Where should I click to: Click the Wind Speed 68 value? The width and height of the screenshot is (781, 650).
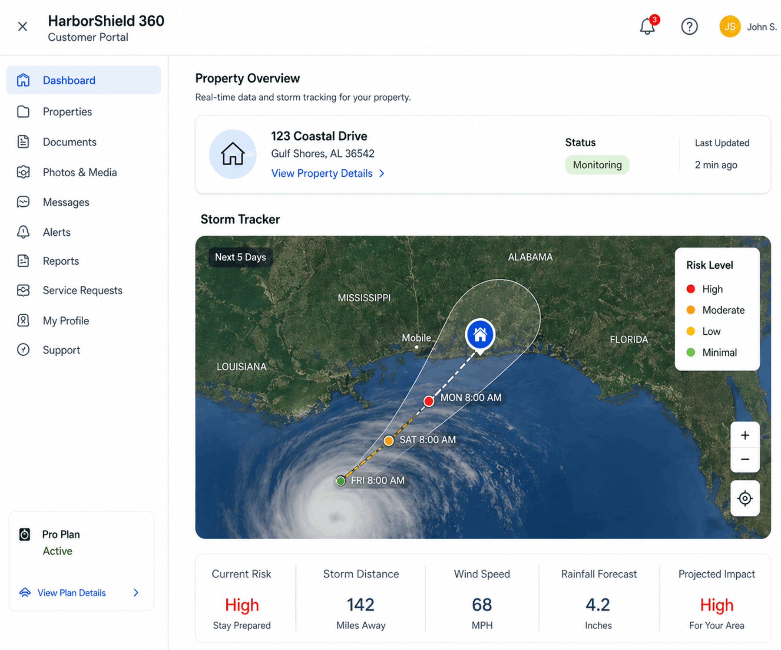(482, 605)
